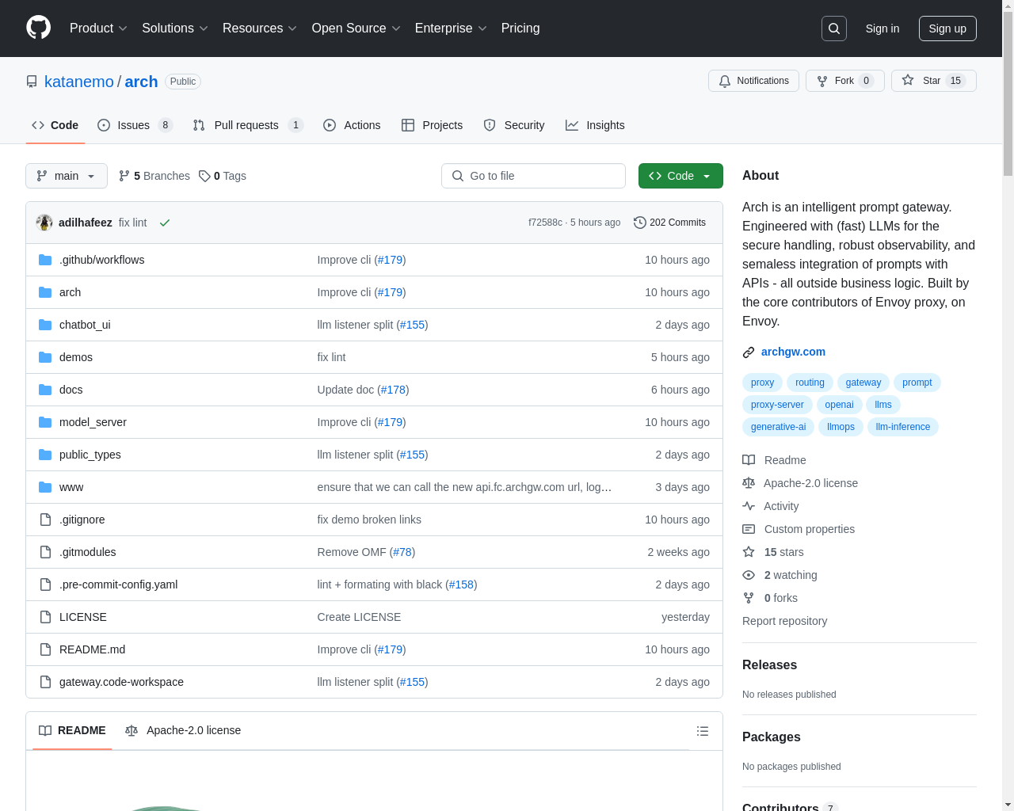Click the folder icon beside docs

click(45, 390)
